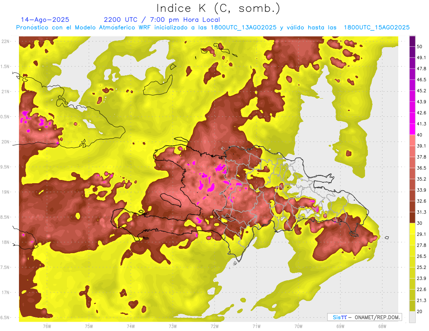Click the '22N' latitude axis label

coord(5,41)
